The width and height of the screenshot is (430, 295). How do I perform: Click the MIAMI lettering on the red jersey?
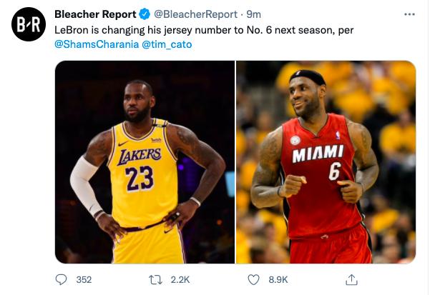tap(318, 152)
